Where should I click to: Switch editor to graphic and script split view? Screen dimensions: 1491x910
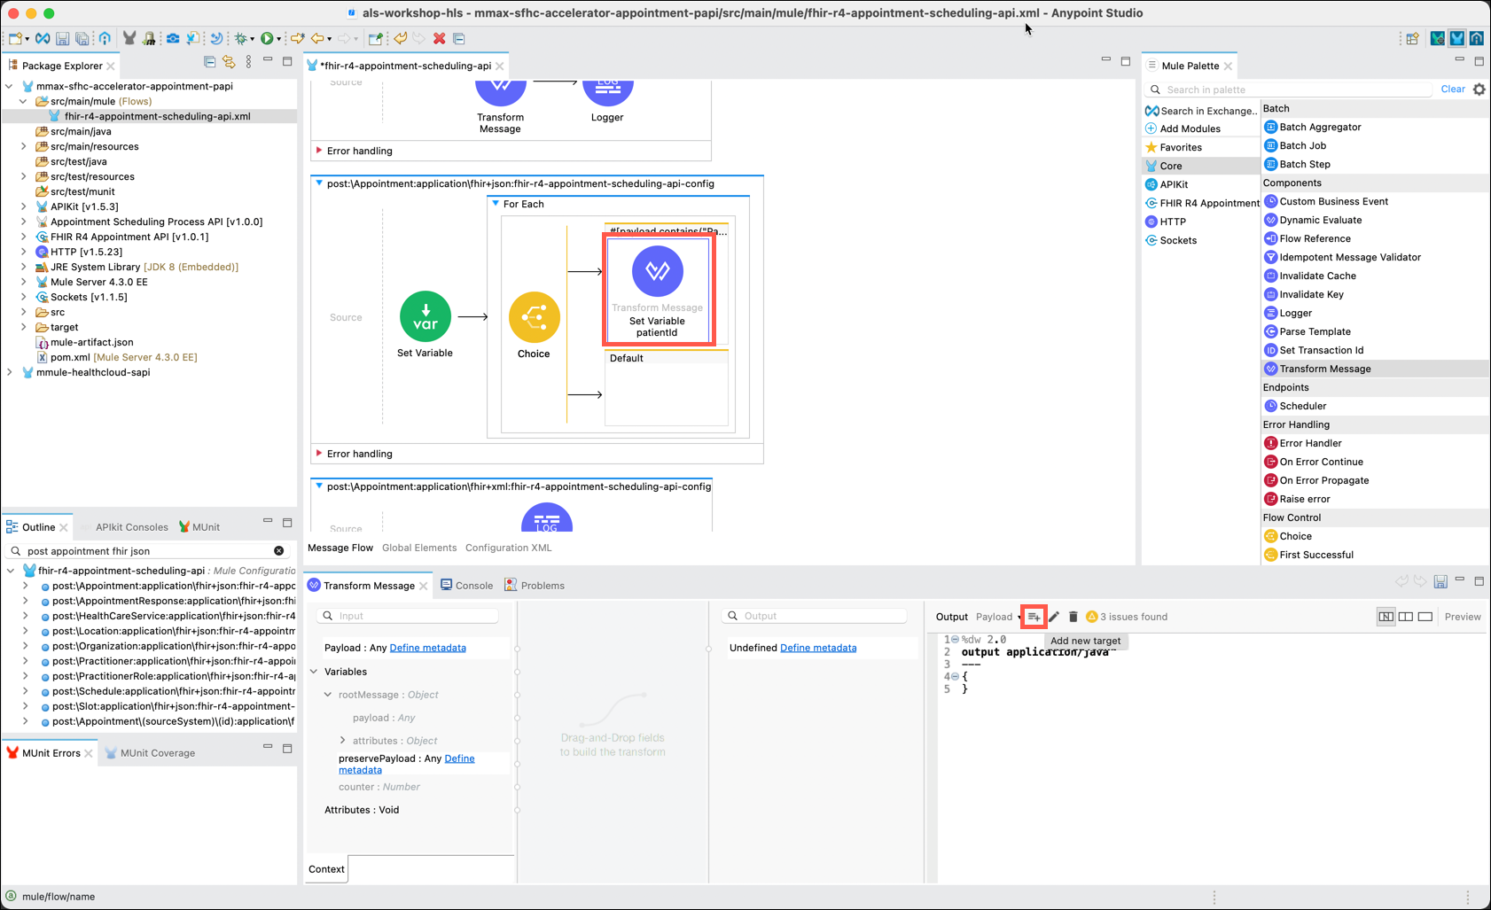[x=1386, y=617]
